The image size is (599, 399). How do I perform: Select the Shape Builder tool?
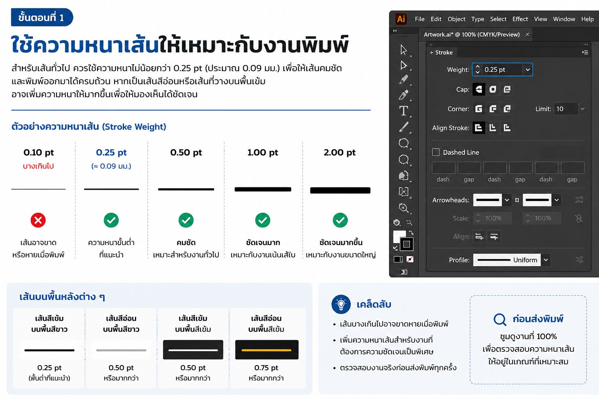click(404, 176)
